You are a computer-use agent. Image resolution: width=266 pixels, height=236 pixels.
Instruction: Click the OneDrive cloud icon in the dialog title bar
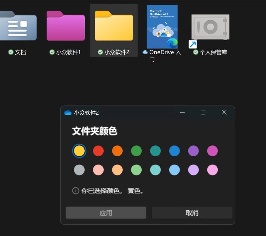click(67, 113)
